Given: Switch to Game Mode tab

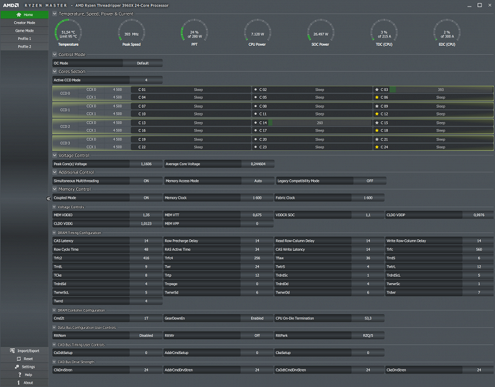Looking at the screenshot, I should pos(25,30).
